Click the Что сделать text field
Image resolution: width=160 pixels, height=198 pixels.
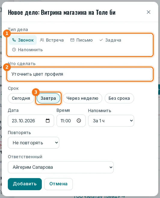pyautogui.click(x=80, y=74)
